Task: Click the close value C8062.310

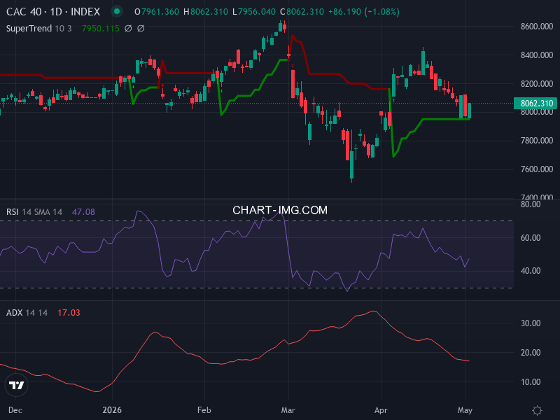Action: coord(302,12)
